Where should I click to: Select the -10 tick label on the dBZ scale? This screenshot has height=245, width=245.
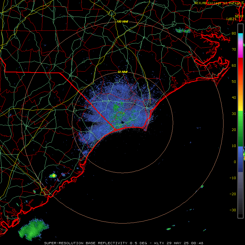click(x=233, y=178)
